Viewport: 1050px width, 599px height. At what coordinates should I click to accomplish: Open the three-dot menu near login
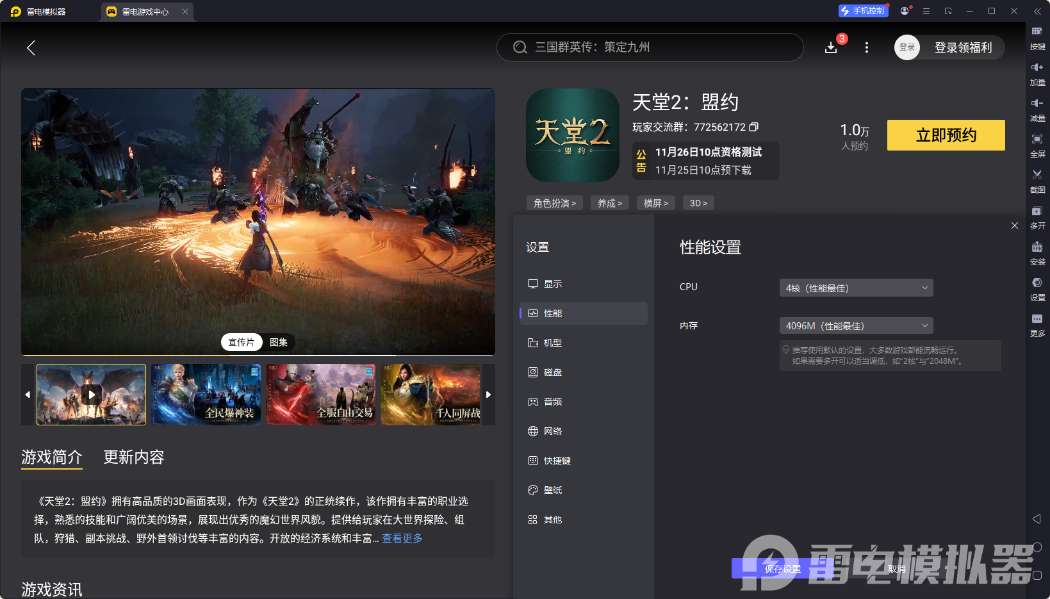(x=866, y=47)
